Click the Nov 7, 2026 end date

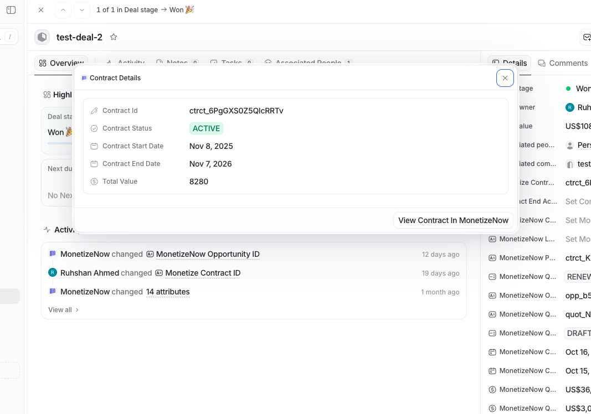coord(210,164)
